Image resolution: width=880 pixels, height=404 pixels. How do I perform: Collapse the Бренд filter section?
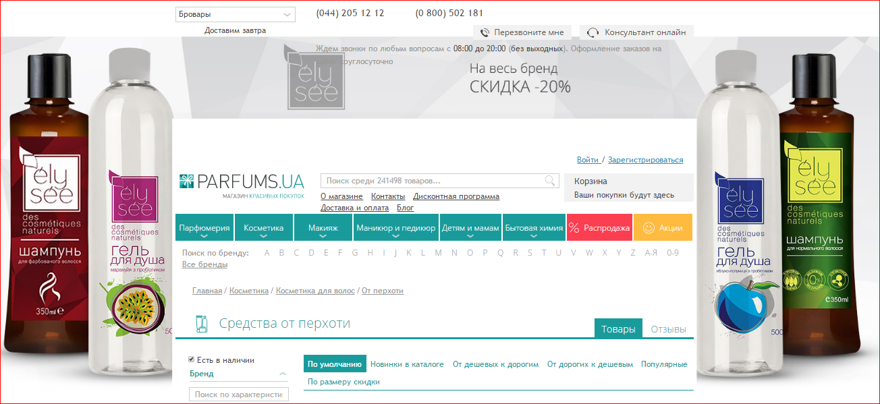coord(283,374)
